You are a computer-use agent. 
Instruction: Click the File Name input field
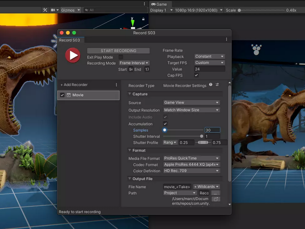(177, 187)
